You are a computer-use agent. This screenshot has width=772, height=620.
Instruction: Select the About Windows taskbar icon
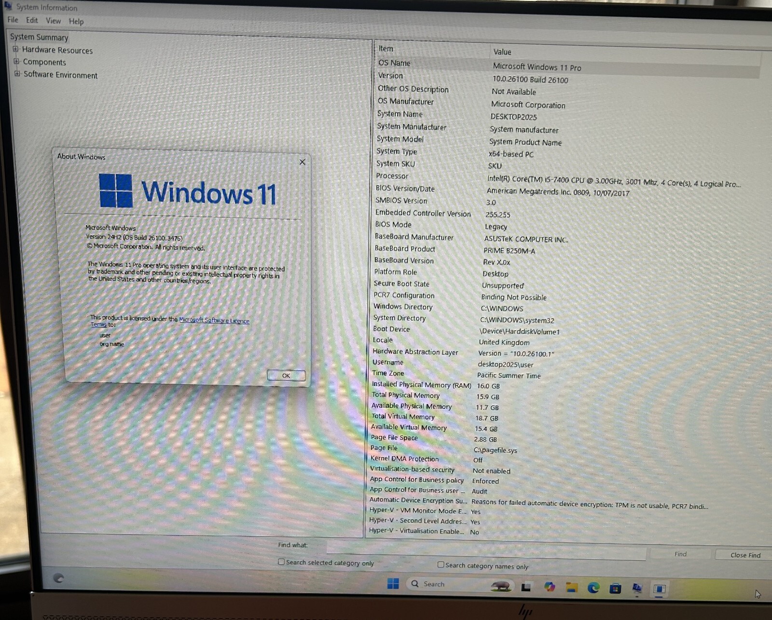tap(659, 589)
